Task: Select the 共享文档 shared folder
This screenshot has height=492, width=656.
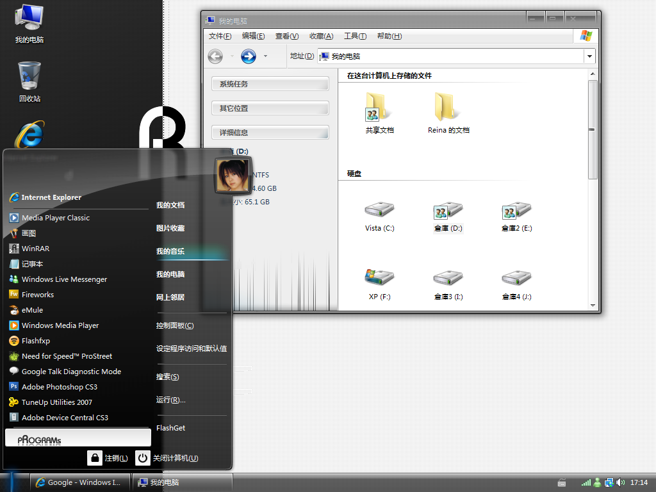Action: [379, 113]
